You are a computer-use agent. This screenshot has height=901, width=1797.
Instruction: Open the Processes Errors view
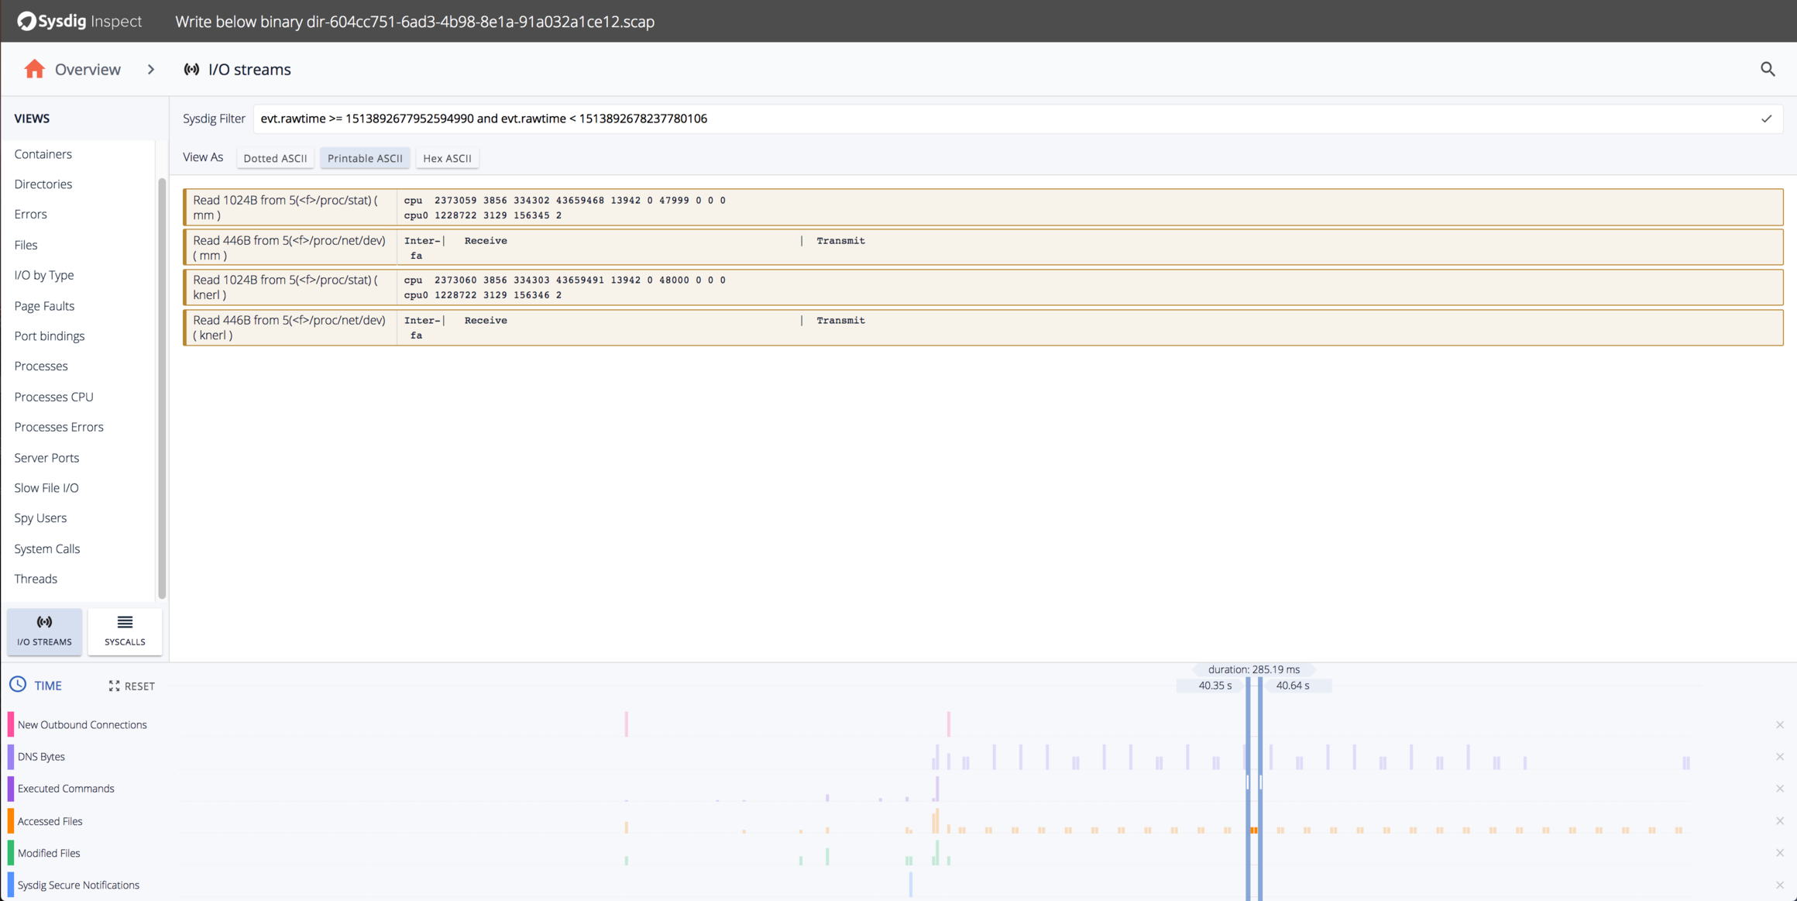pyautogui.click(x=59, y=427)
